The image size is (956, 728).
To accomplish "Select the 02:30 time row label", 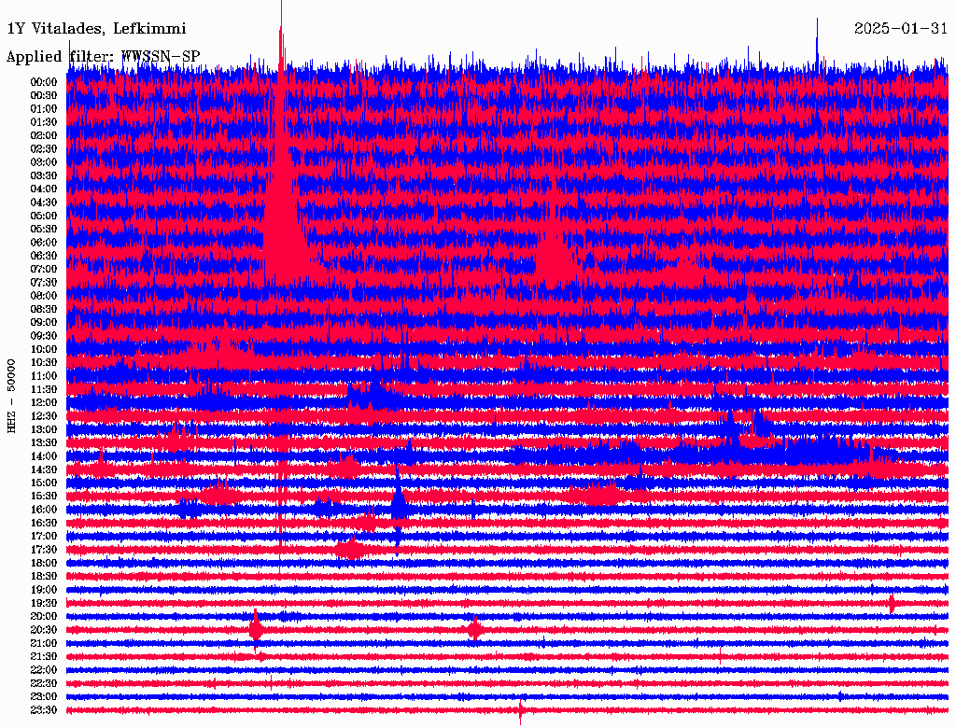I will coord(44,149).
